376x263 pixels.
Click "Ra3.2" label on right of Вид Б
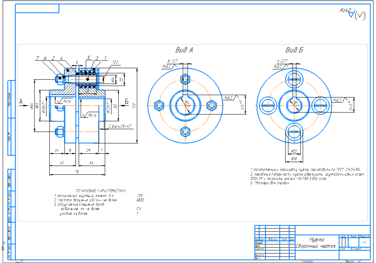pos(337,100)
